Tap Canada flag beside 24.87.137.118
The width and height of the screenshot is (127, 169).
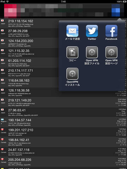pos(2,149)
